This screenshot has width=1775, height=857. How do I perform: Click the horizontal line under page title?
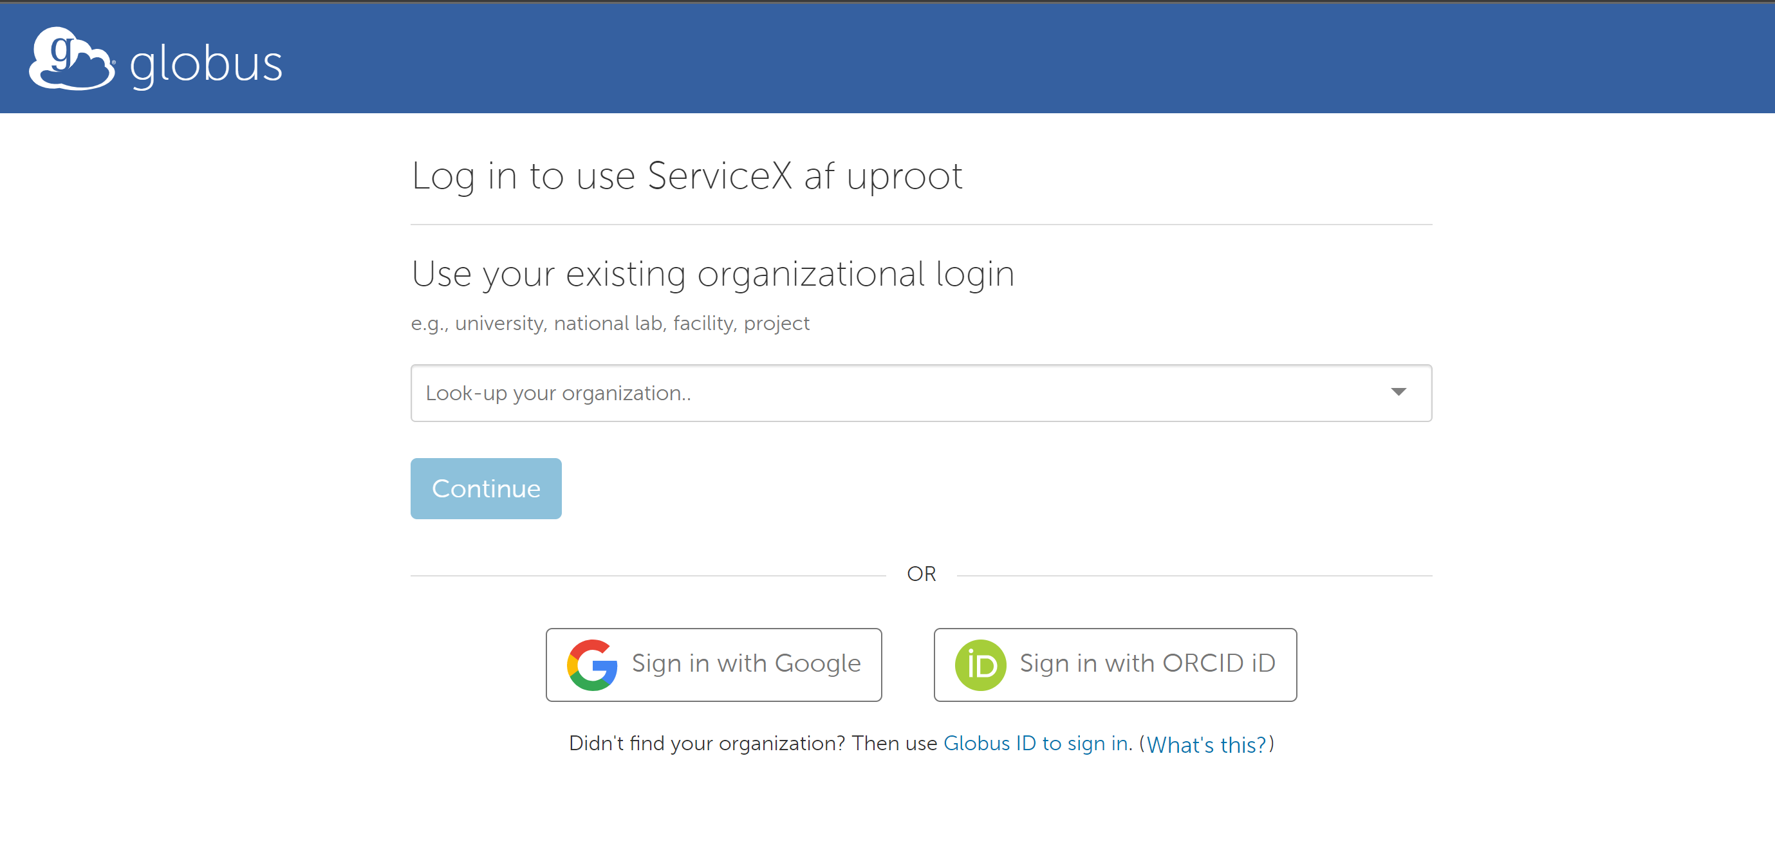[920, 225]
